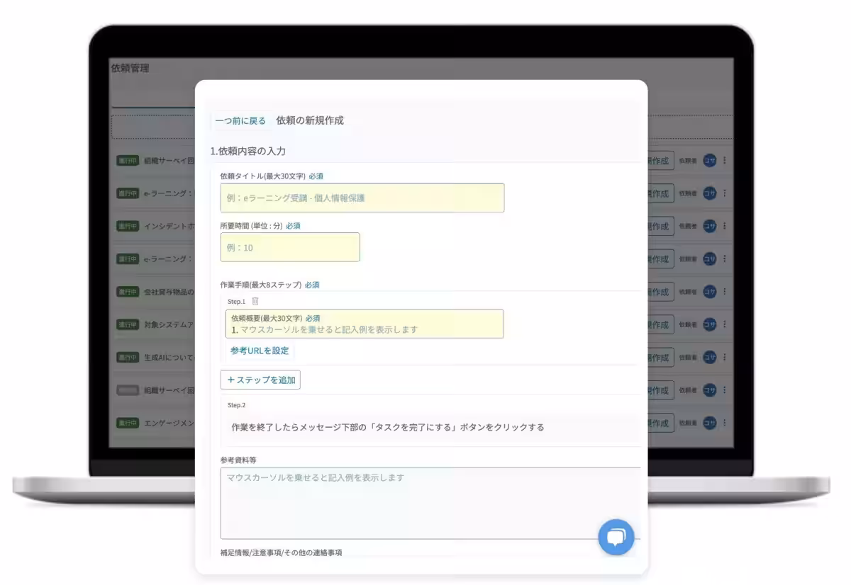Click コサ avatar in grey-badge 組織サーベイ row

pos(709,390)
